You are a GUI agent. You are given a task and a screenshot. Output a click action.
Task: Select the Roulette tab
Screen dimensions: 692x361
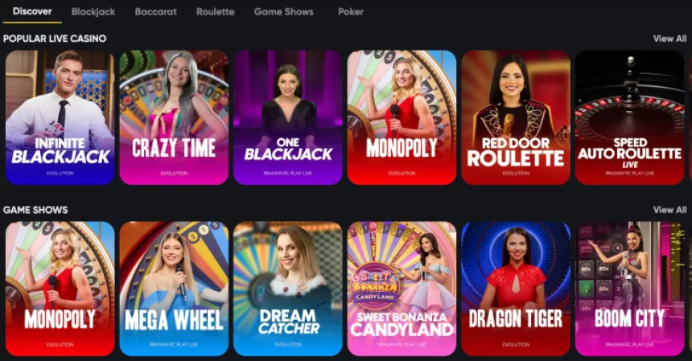coord(216,12)
